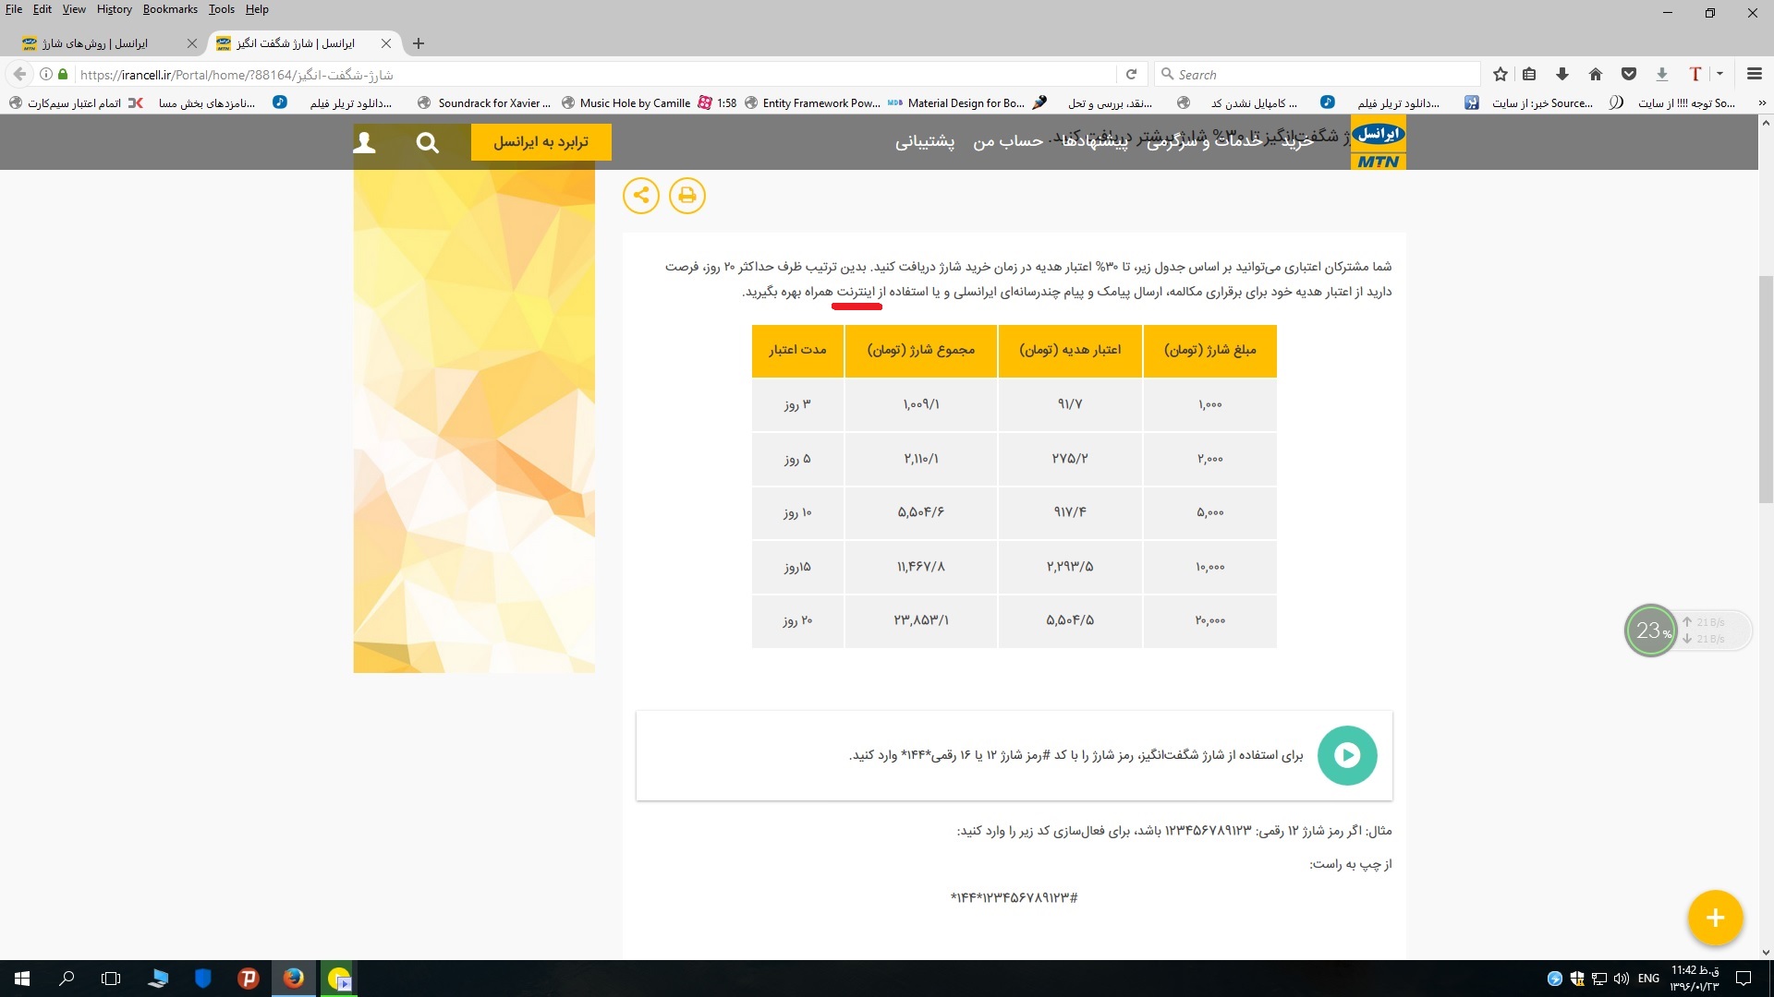Open the user account profile icon
1774x997 pixels.
(x=364, y=143)
